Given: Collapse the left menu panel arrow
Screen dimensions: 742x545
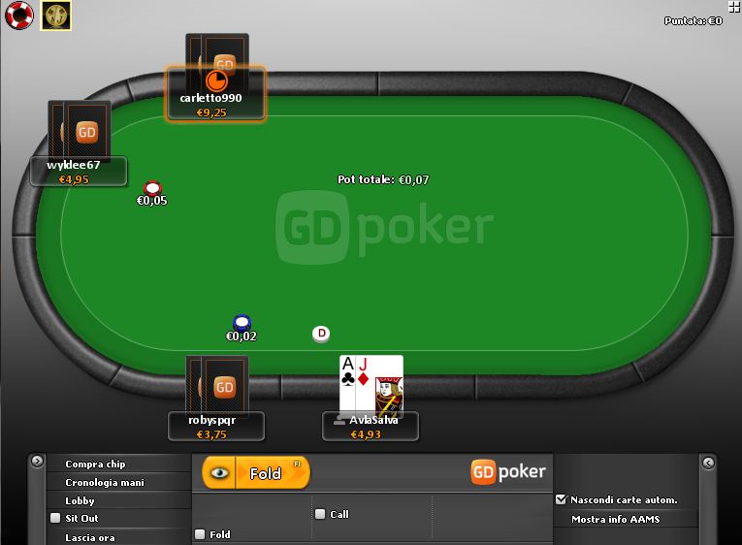Looking at the screenshot, I should point(37,461).
